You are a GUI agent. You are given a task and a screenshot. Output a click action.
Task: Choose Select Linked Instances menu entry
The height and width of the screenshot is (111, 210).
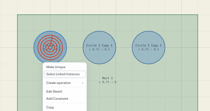coord(65,74)
